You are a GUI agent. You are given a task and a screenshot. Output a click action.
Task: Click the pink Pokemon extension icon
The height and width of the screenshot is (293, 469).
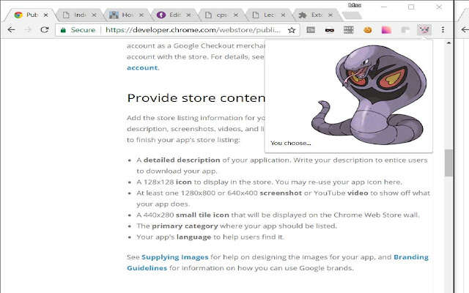(424, 30)
